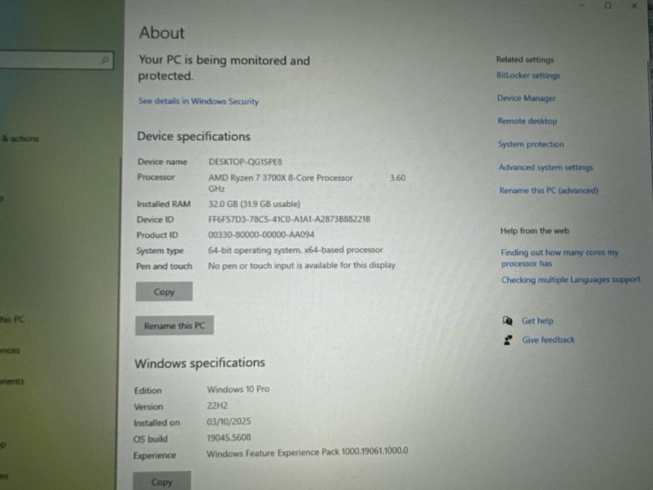Maximize the Settings window
This screenshot has height=490, width=653.
point(608,6)
